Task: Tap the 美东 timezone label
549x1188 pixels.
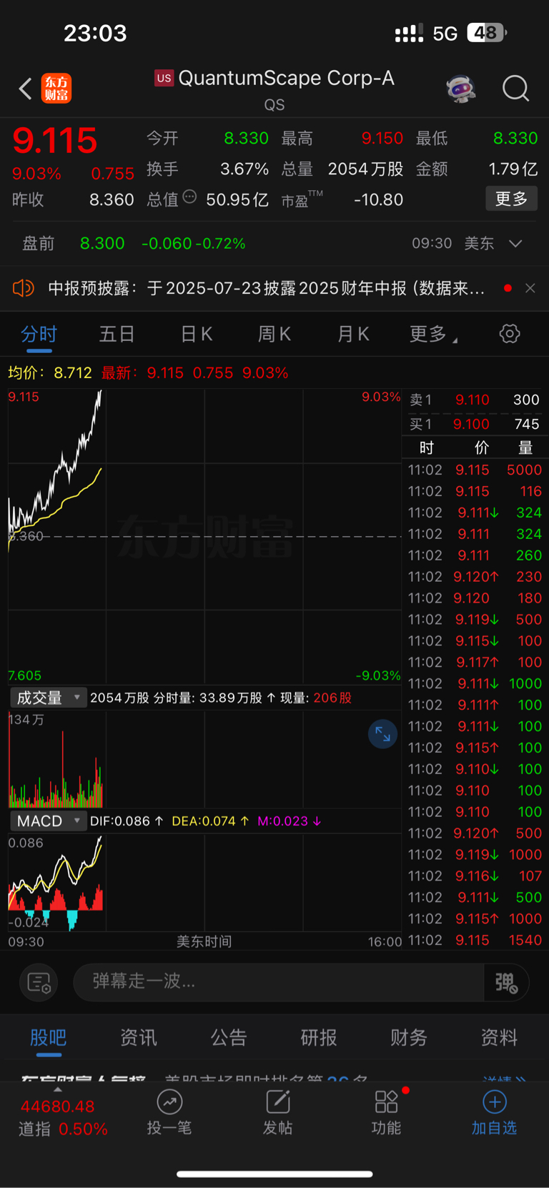Action: point(479,244)
